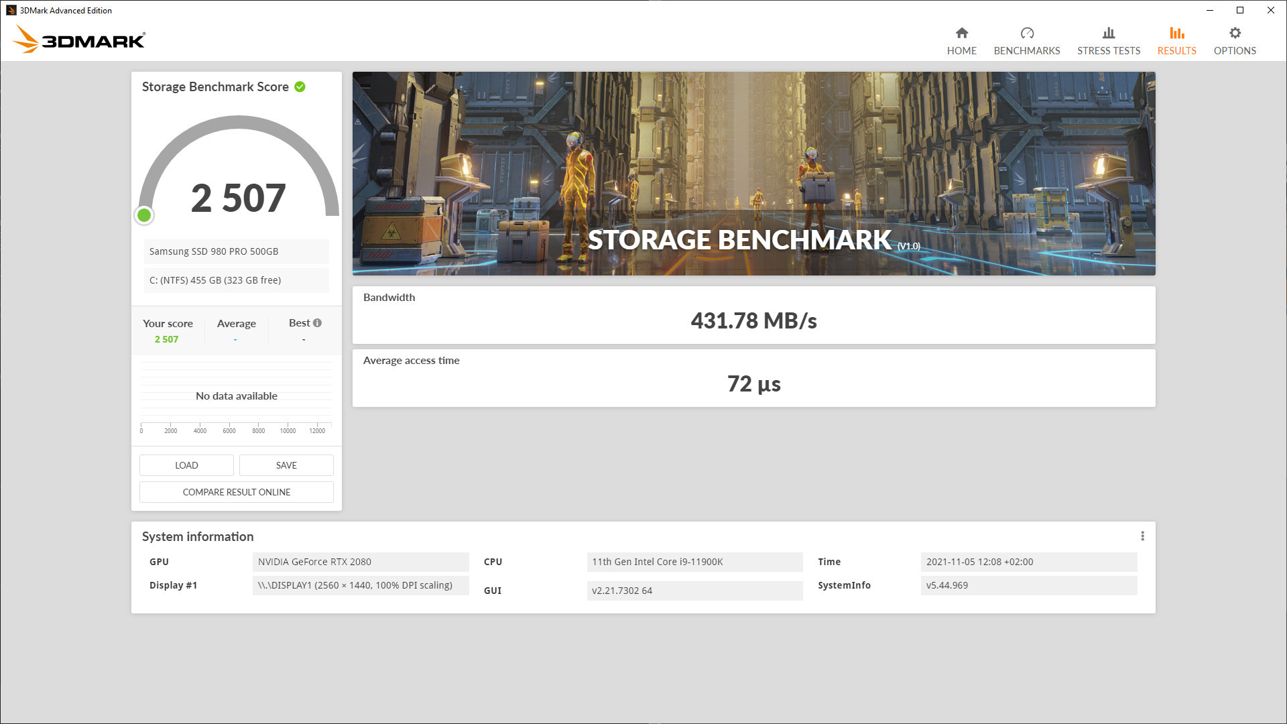This screenshot has width=1287, height=724.
Task: Open the Options settings gear
Action: pyautogui.click(x=1234, y=39)
